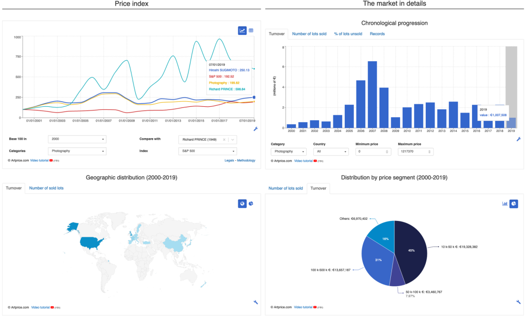Open chronological progression wrench settings
Image resolution: width=526 pixels, height=318 pixels.
(519, 139)
